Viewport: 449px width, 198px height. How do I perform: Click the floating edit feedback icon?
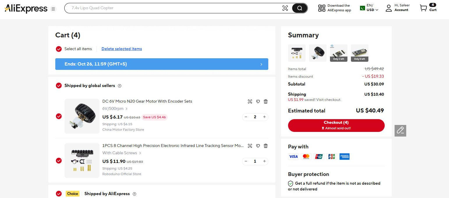[x=400, y=130]
